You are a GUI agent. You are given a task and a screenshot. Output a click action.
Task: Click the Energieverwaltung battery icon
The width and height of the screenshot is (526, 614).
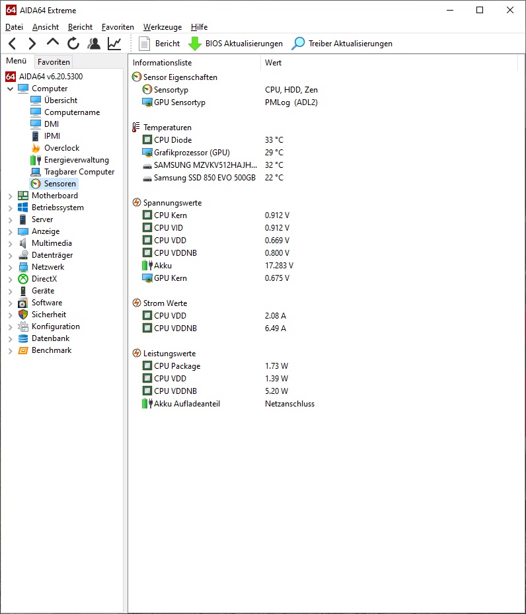click(36, 160)
